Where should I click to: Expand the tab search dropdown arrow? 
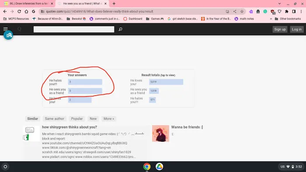click(x=279, y=3)
